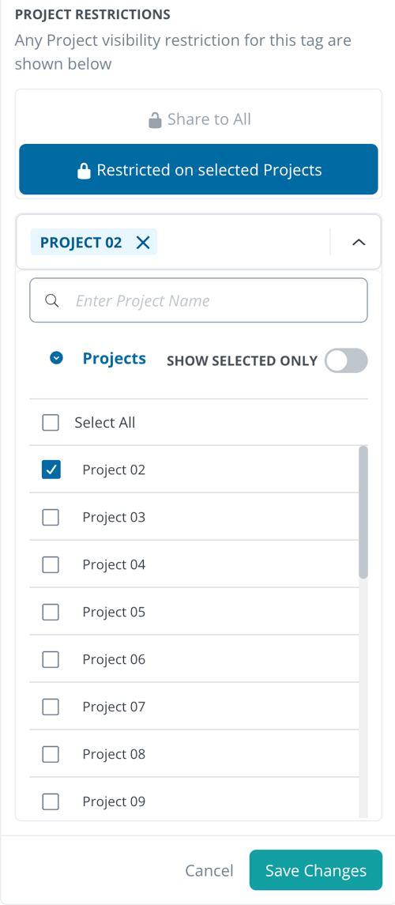Toggle the Show Selected Only switch
This screenshot has height=905, width=395.
point(346,360)
